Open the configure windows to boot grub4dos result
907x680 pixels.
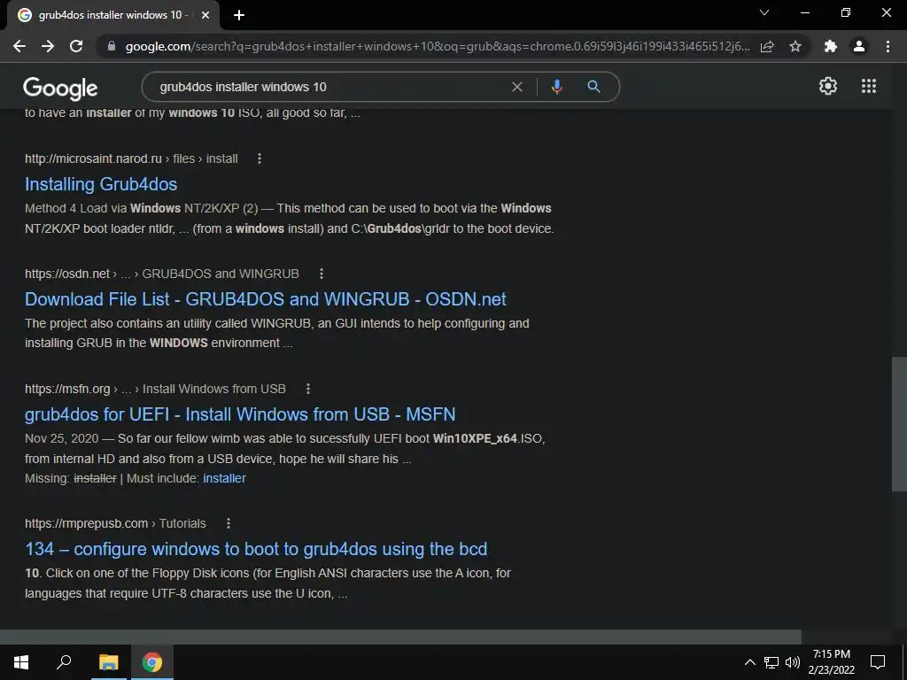(256, 549)
